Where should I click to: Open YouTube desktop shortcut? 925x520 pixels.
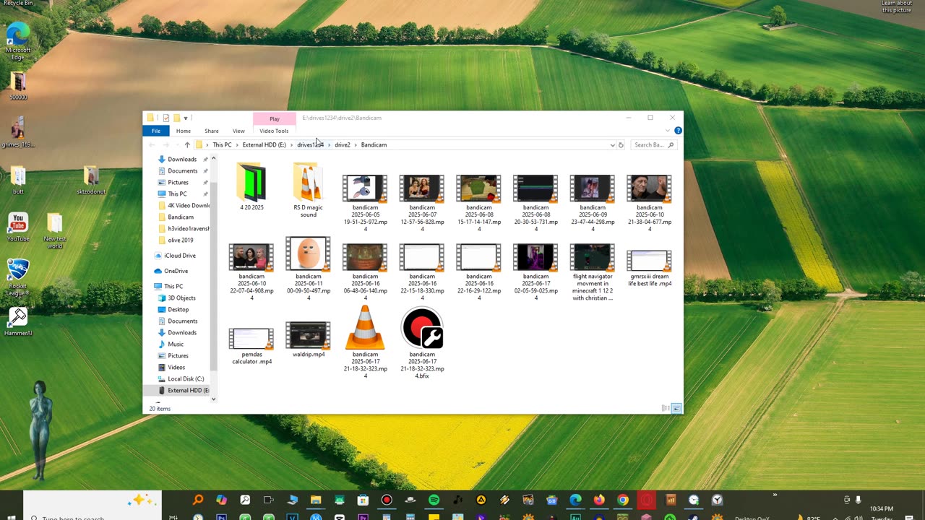pos(18,227)
